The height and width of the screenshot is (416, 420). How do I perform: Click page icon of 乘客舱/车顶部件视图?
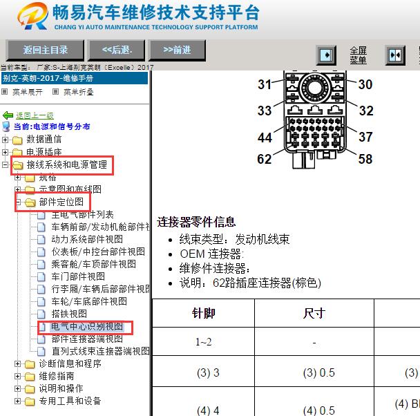41,265
